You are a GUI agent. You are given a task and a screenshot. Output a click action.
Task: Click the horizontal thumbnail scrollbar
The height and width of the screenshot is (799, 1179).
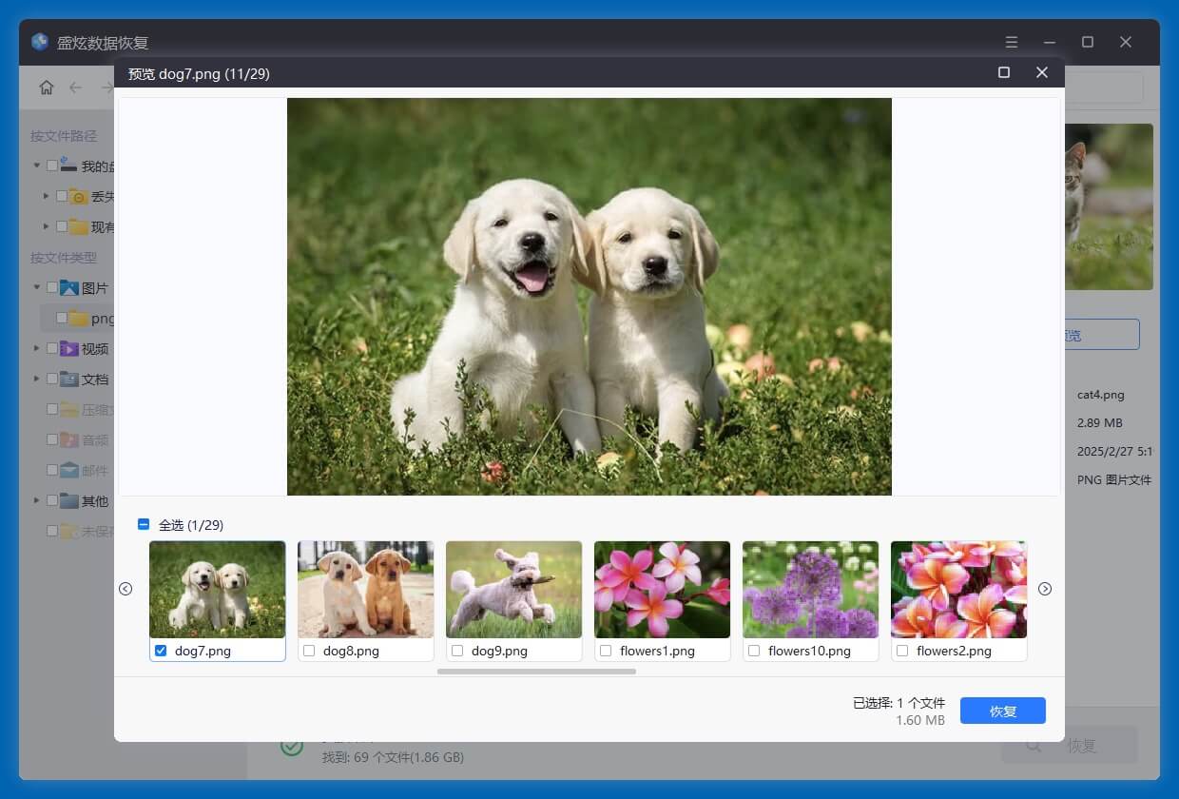click(536, 672)
